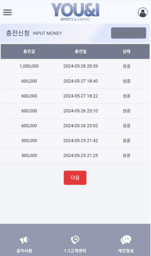This screenshot has width=151, height=256.
Task: Open the hamburger menu
Action: click(x=7, y=12)
